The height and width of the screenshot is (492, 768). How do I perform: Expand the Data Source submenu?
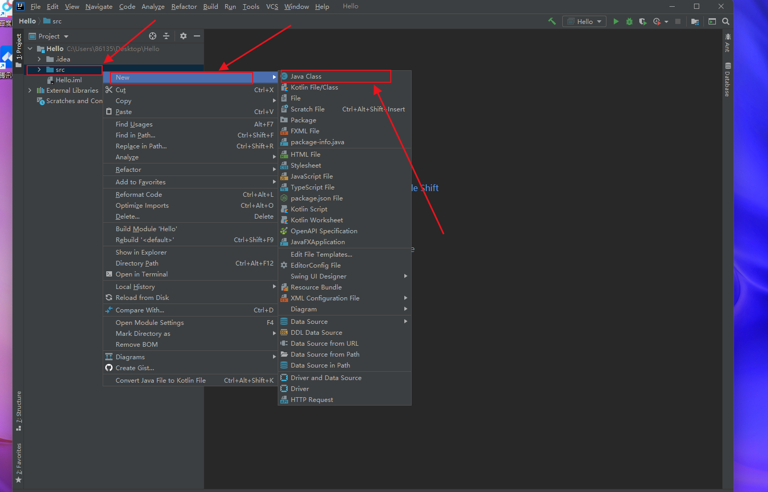(x=344, y=322)
